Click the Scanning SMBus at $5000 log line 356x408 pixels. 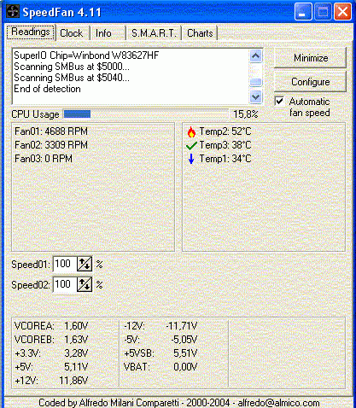tap(72, 67)
